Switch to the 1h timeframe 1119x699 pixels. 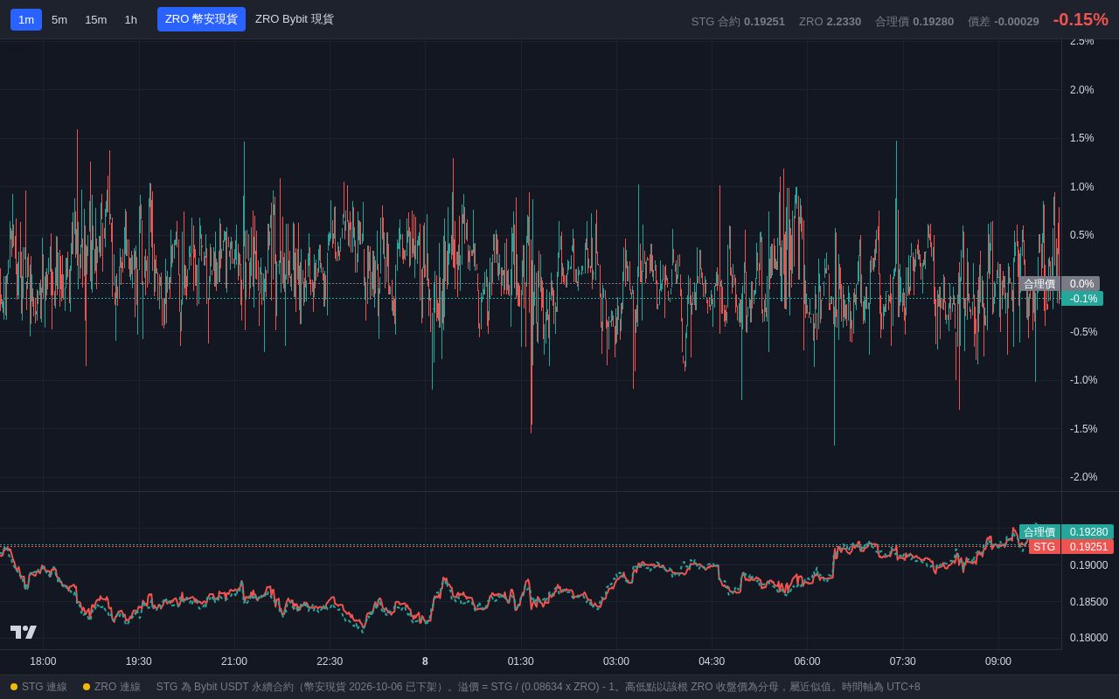tap(131, 19)
